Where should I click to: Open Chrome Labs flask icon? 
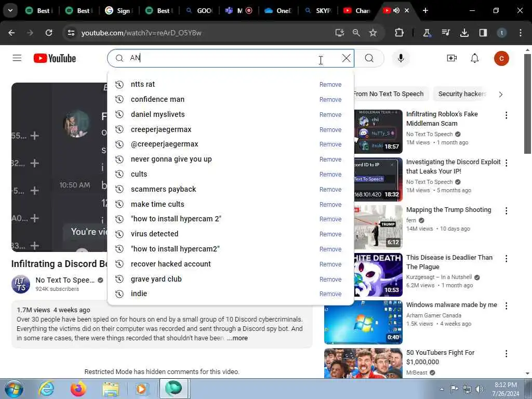pyautogui.click(x=427, y=33)
